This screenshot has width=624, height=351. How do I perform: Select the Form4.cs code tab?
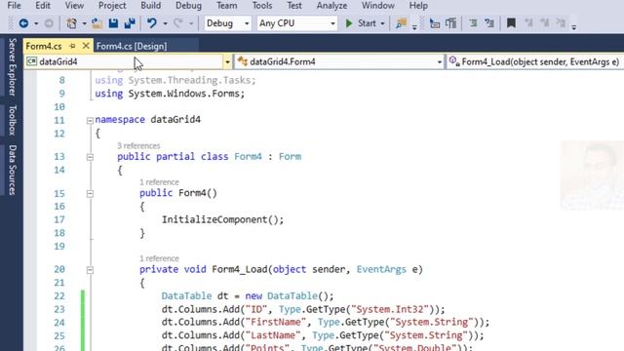44,46
